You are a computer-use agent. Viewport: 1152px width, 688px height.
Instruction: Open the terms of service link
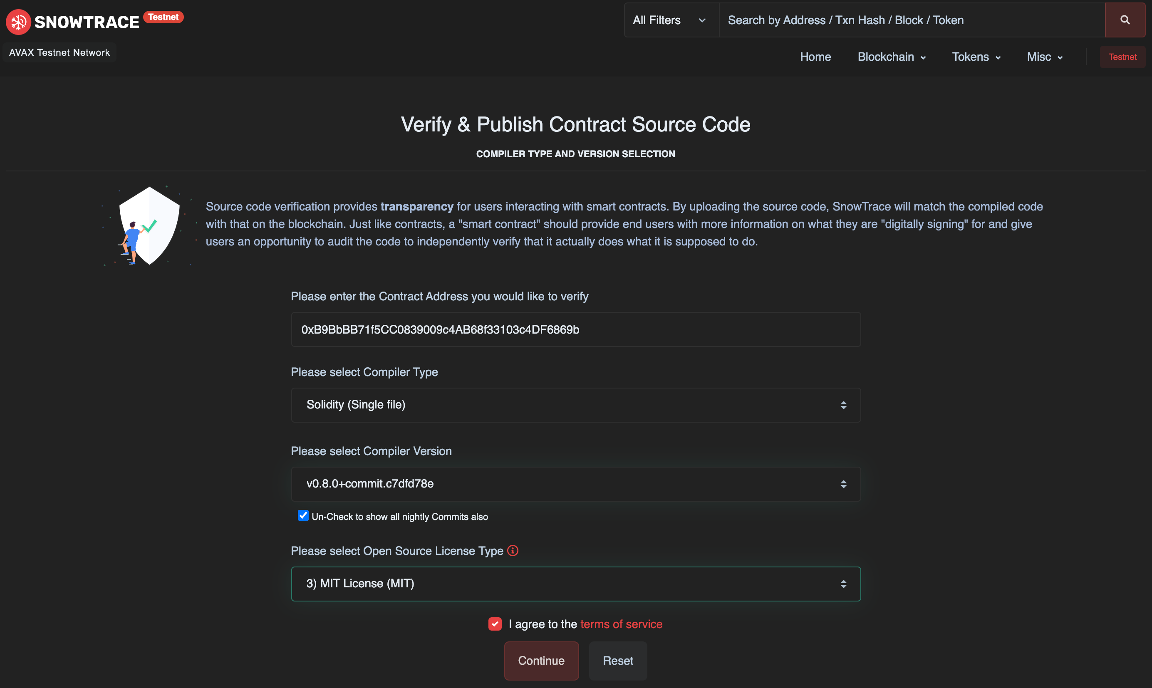[x=621, y=624]
